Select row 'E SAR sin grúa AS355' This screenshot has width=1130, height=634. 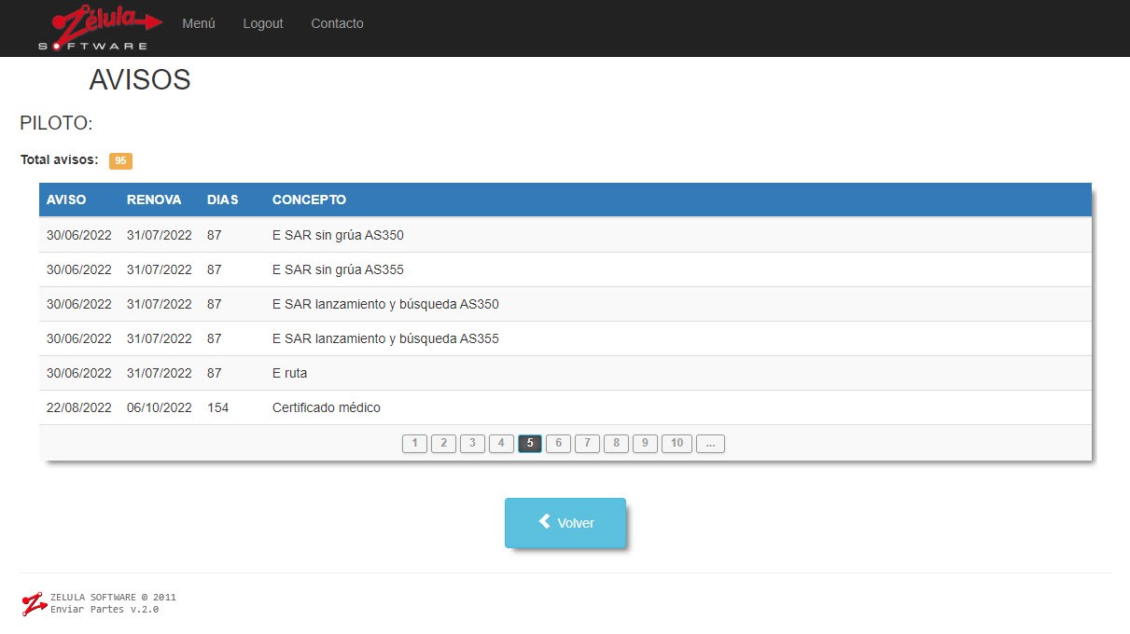click(565, 269)
